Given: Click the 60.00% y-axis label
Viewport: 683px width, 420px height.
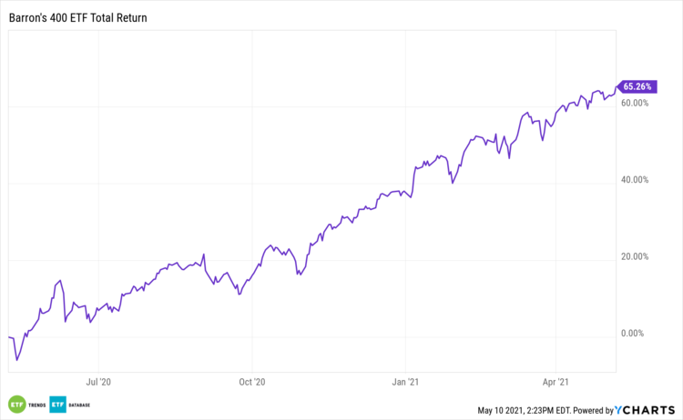Looking at the screenshot, I should click(634, 103).
